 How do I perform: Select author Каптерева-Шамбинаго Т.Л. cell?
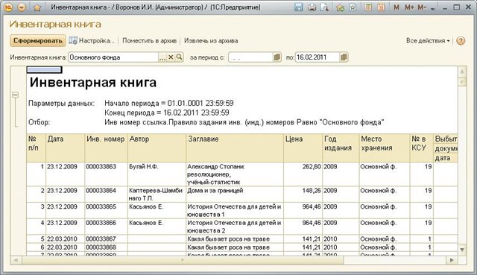coord(157,195)
